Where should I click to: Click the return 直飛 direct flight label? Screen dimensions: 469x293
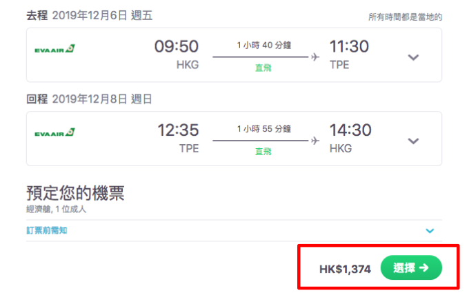(x=263, y=152)
